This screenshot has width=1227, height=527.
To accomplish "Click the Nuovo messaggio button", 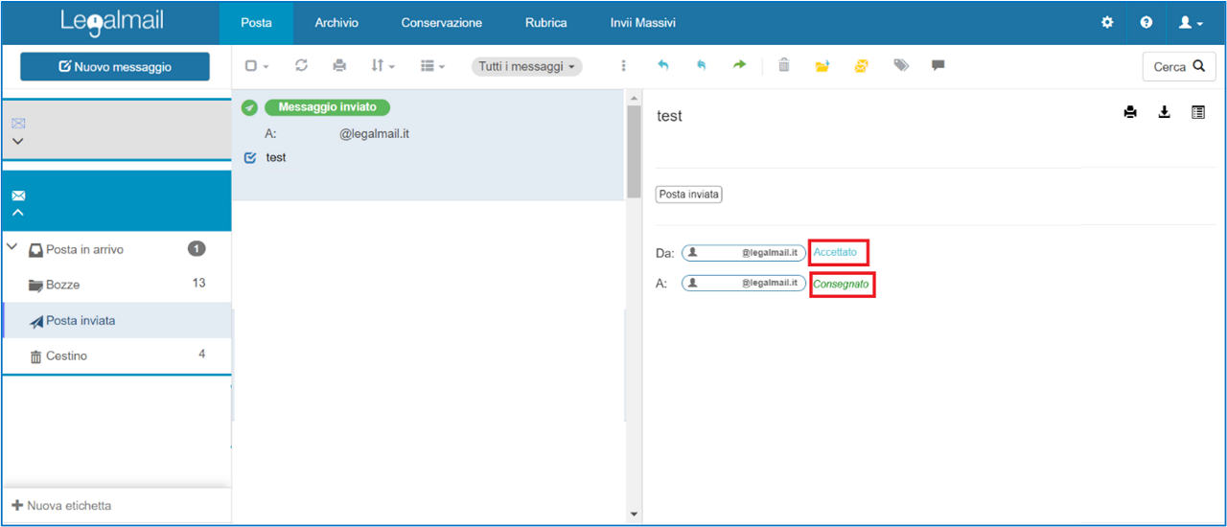I will pos(115,67).
